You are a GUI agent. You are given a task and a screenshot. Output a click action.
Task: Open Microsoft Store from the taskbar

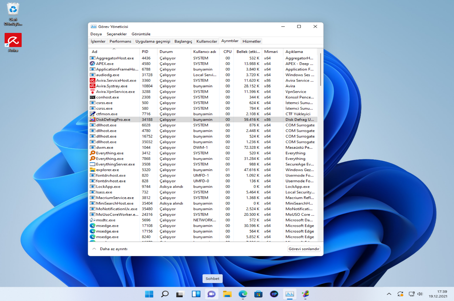[258, 294]
